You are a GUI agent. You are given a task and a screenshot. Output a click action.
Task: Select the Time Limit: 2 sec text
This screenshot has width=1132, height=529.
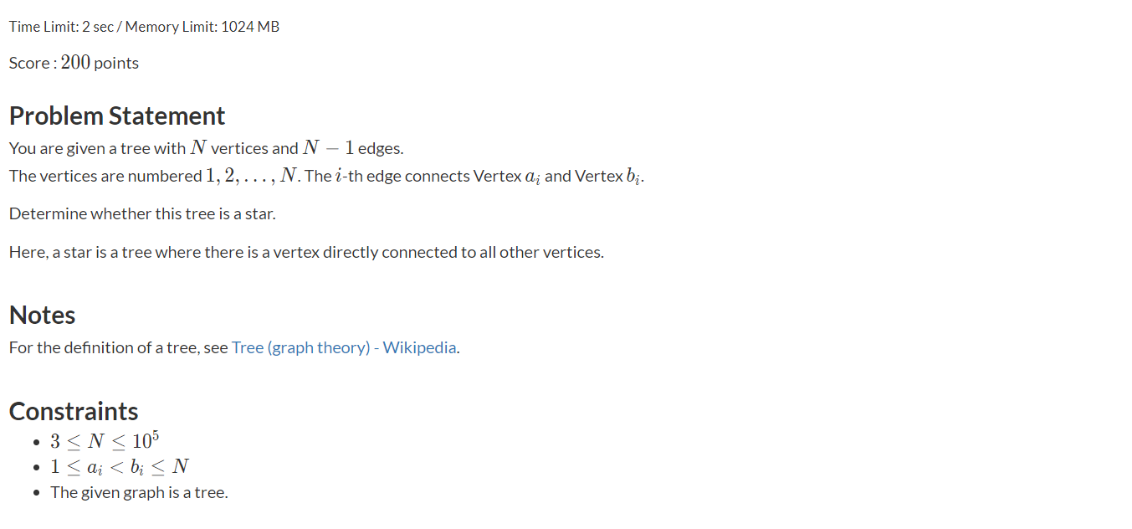click(x=60, y=27)
